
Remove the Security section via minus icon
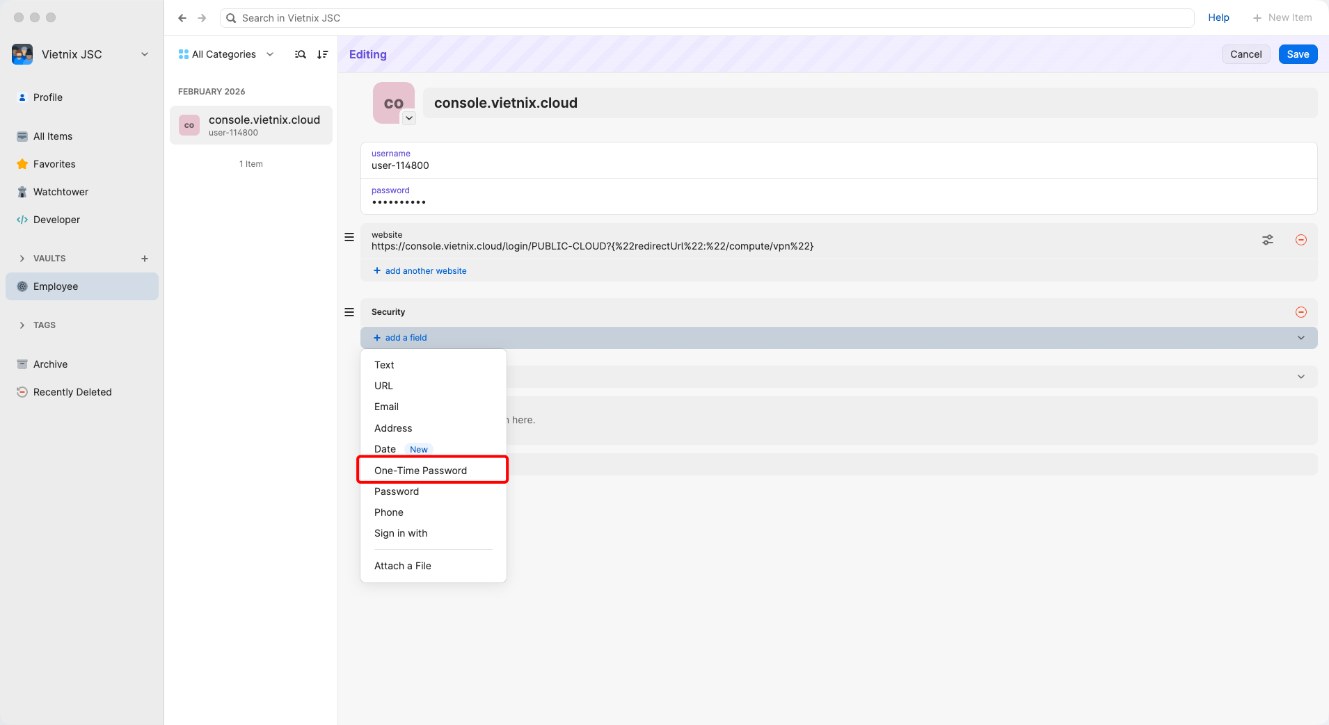1301,312
